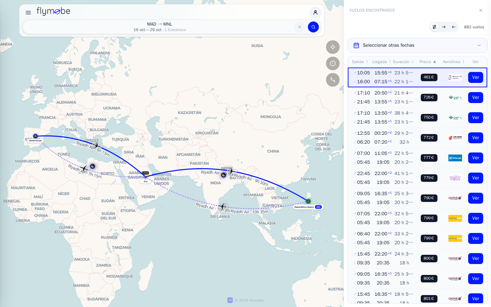Close the Vuelos Encontrados panel
The height and width of the screenshot is (307, 491).
point(481,10)
